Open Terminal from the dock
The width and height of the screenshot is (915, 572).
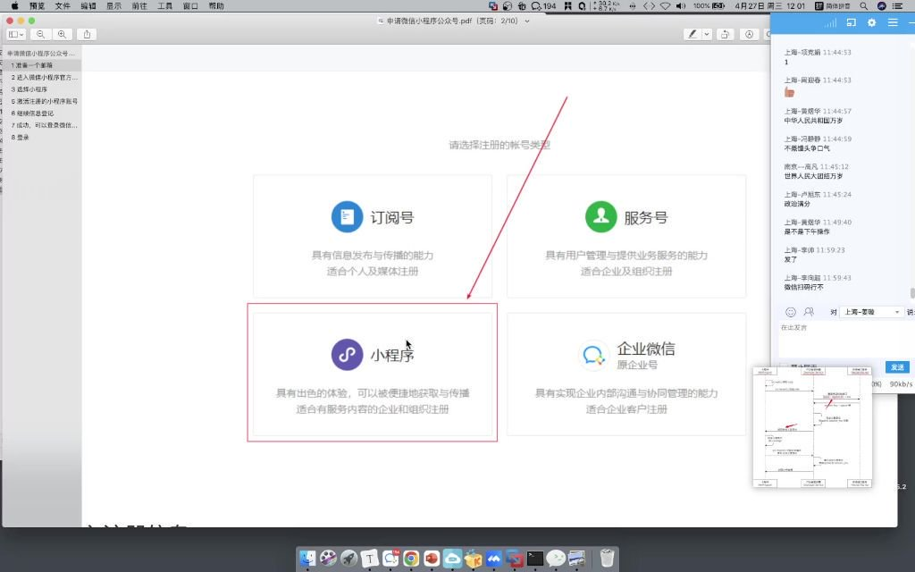[535, 559]
